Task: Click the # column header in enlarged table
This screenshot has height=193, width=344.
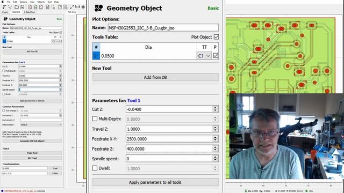Action: (x=96, y=47)
